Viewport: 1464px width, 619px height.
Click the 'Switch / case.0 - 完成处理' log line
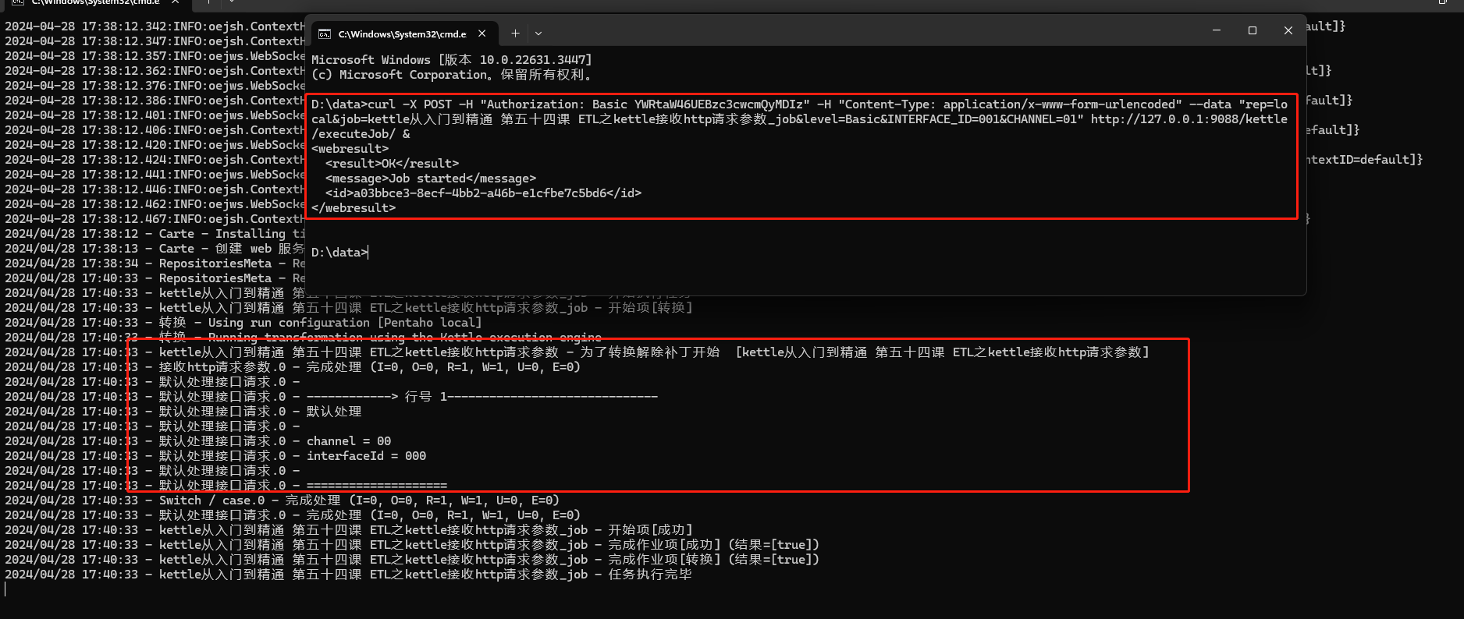tap(282, 501)
